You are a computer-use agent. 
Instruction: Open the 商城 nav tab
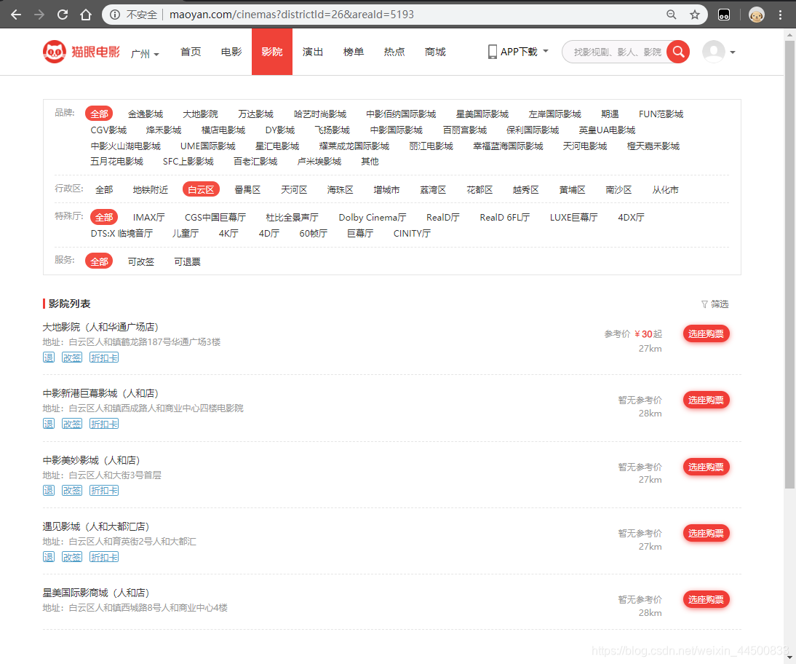[x=435, y=52]
